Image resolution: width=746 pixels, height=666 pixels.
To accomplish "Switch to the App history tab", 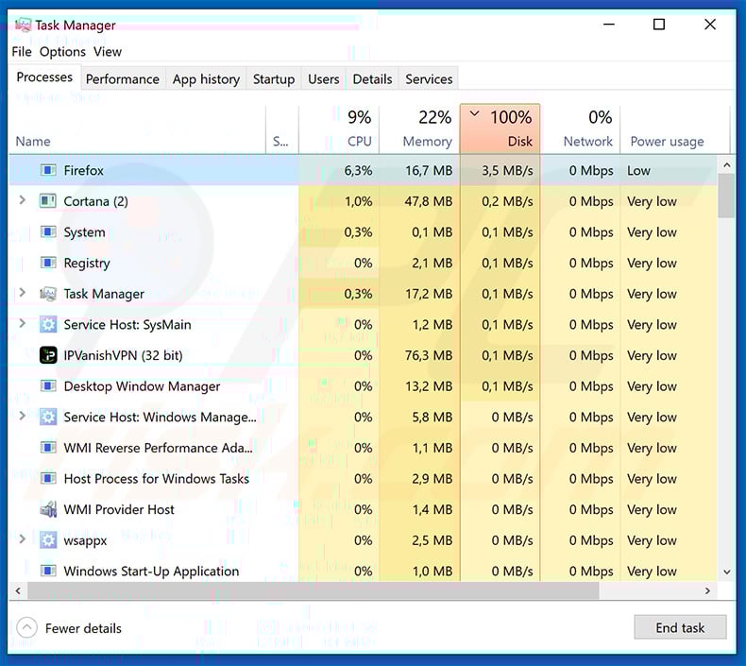I will point(206,79).
